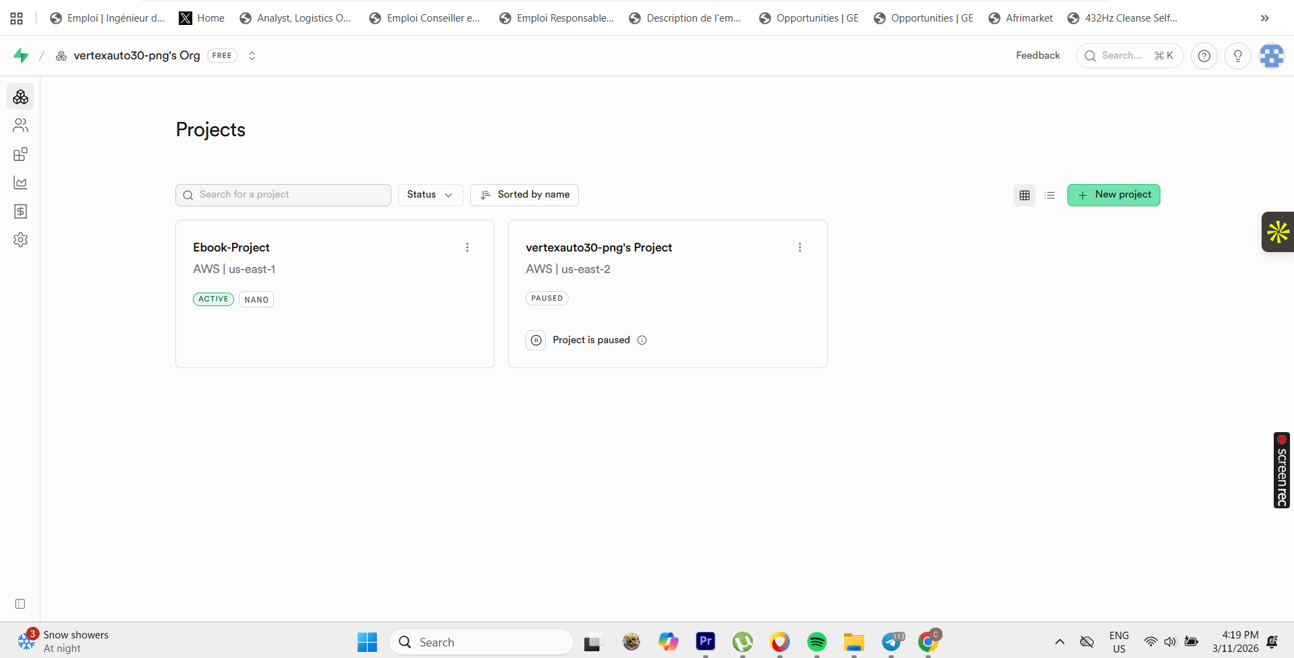Open the Sorted by name dropdown
1294x658 pixels.
pos(524,195)
